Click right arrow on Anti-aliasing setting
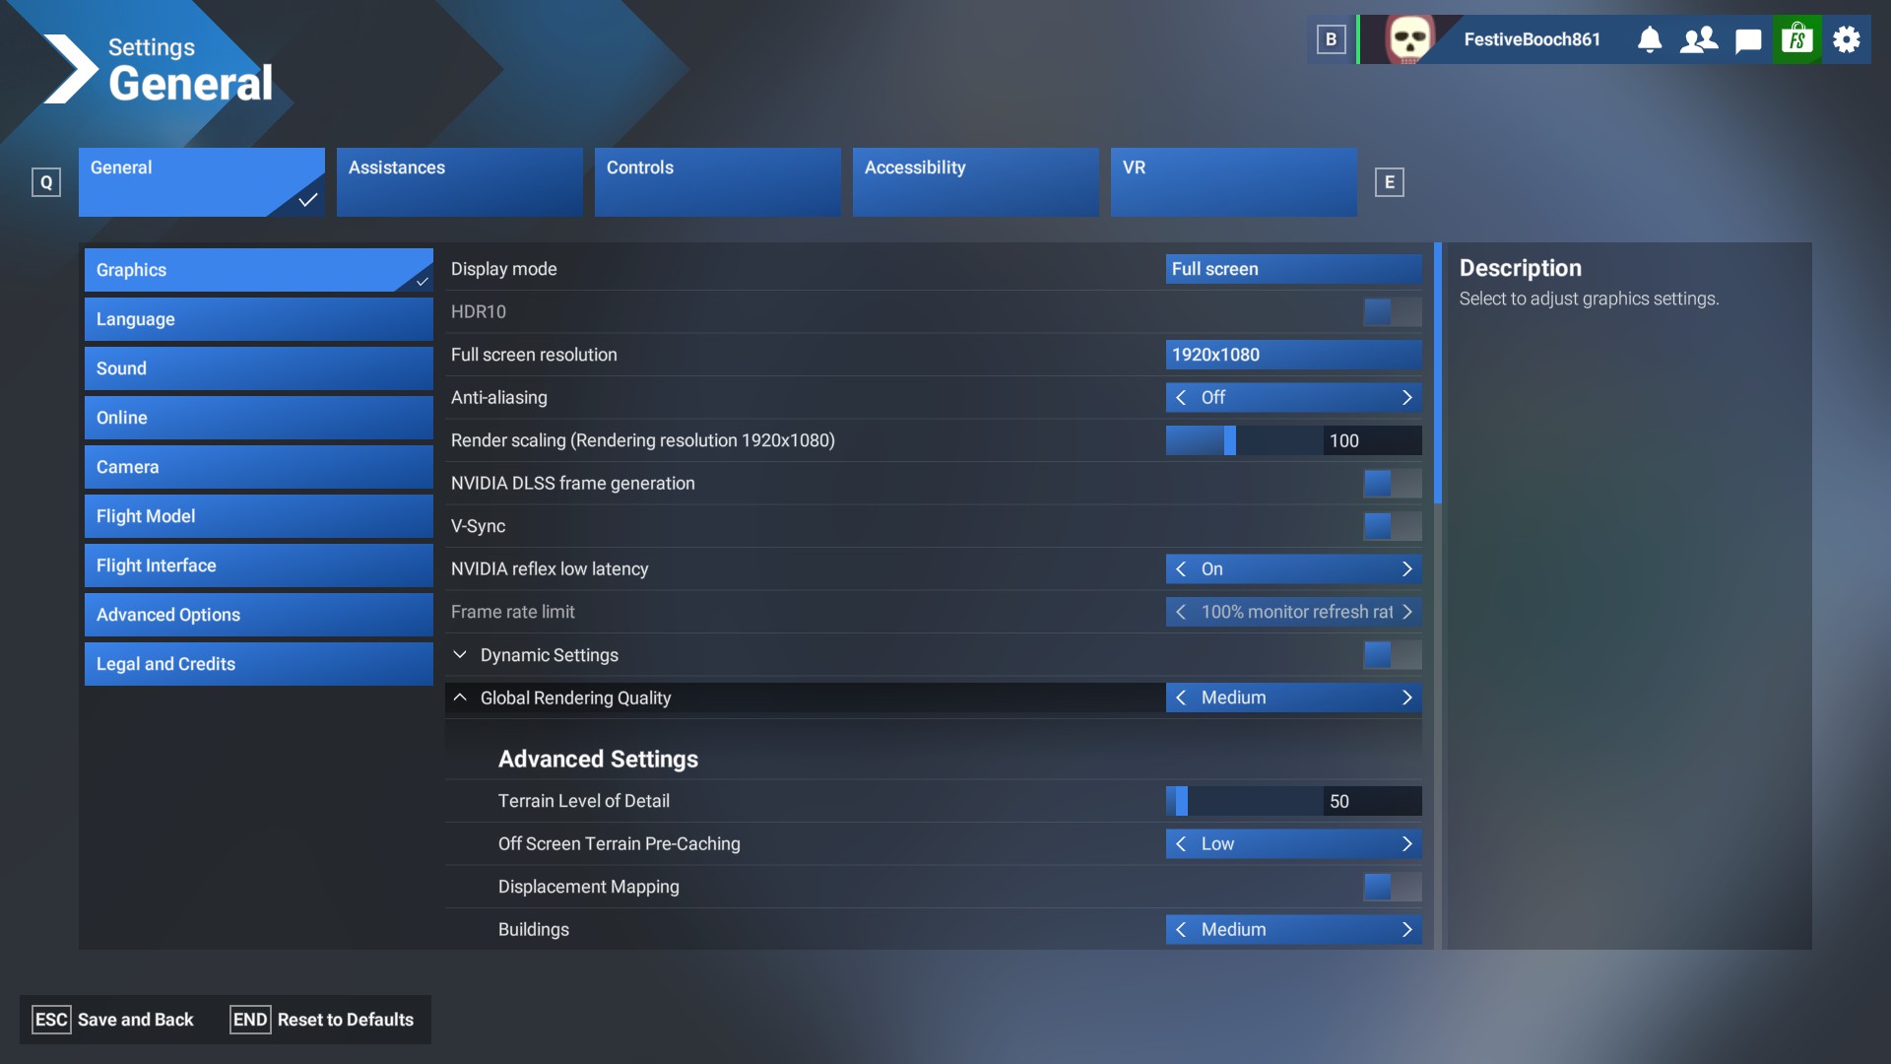Screen dimensions: 1891x1064 [x=1407, y=398]
